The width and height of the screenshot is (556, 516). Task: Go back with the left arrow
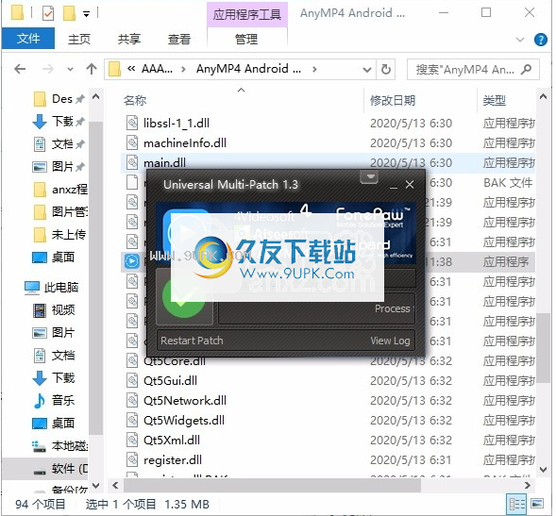click(20, 69)
